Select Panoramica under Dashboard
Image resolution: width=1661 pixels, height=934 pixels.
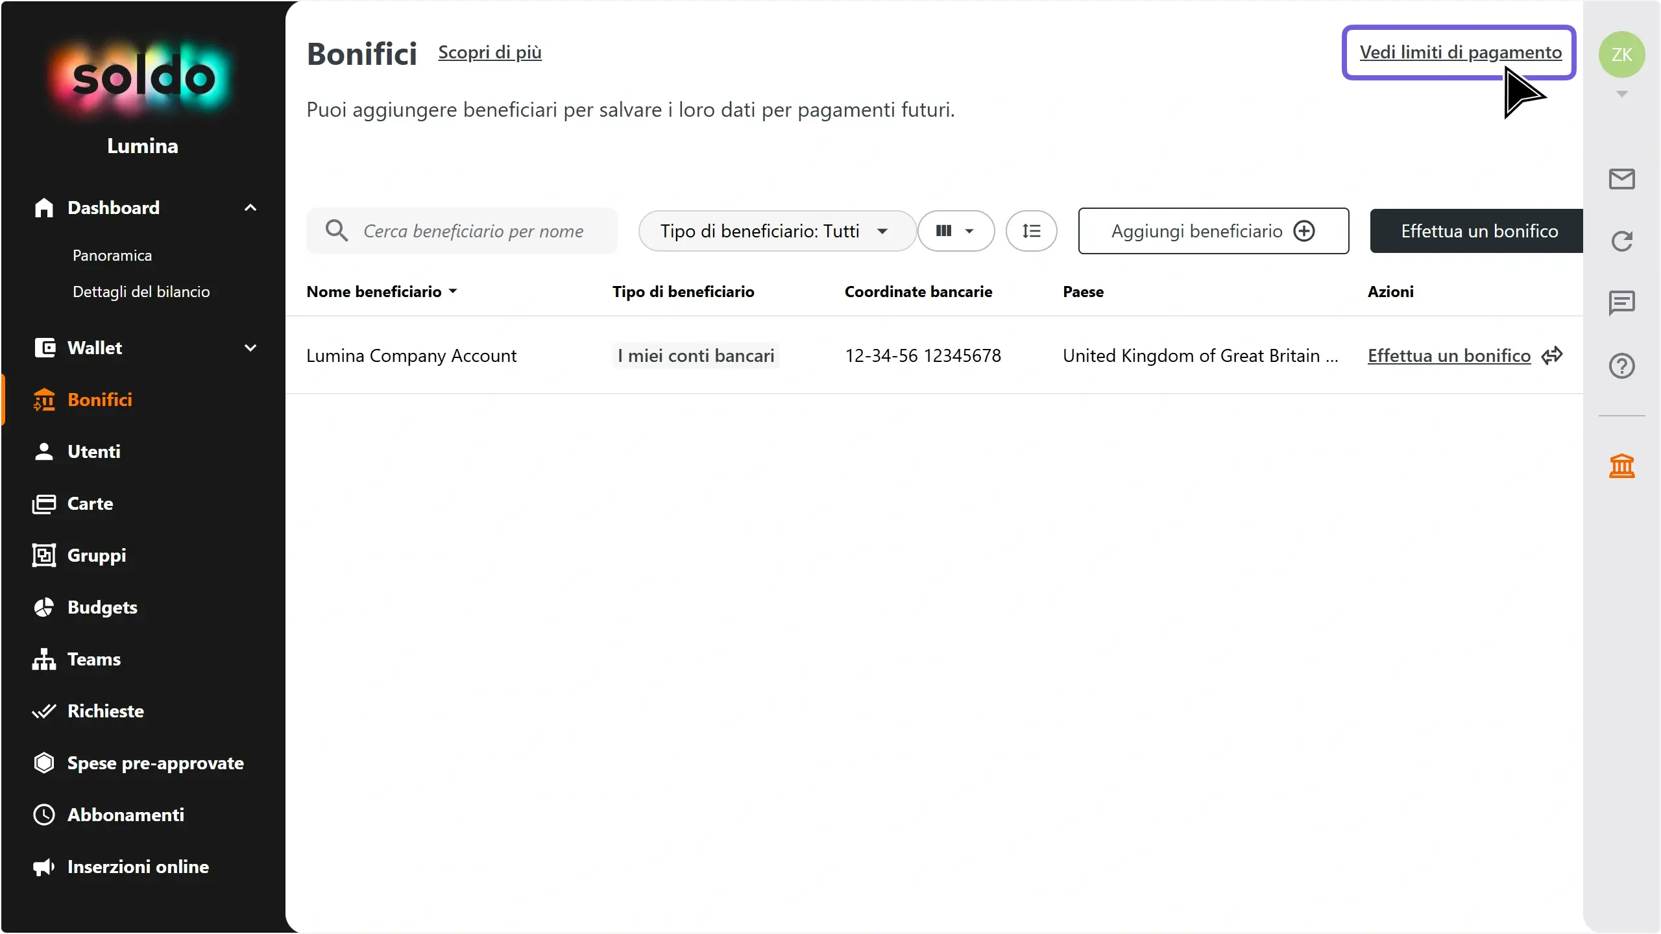[x=112, y=256]
